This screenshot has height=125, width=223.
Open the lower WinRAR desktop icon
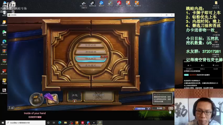click(x=4, y=62)
